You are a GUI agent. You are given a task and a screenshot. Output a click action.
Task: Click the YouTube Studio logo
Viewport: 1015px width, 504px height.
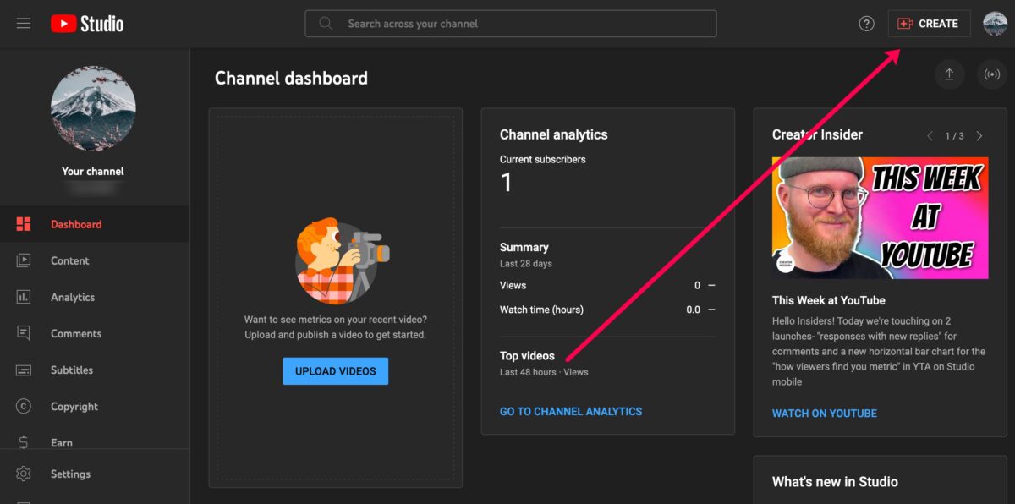87,24
